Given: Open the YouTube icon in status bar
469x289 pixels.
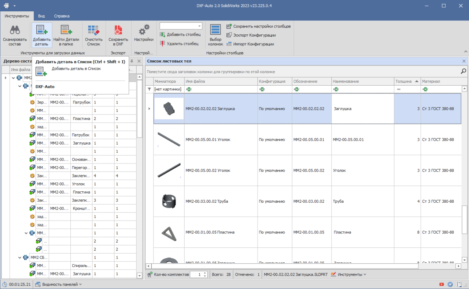Looking at the screenshot, I should click(442, 284).
